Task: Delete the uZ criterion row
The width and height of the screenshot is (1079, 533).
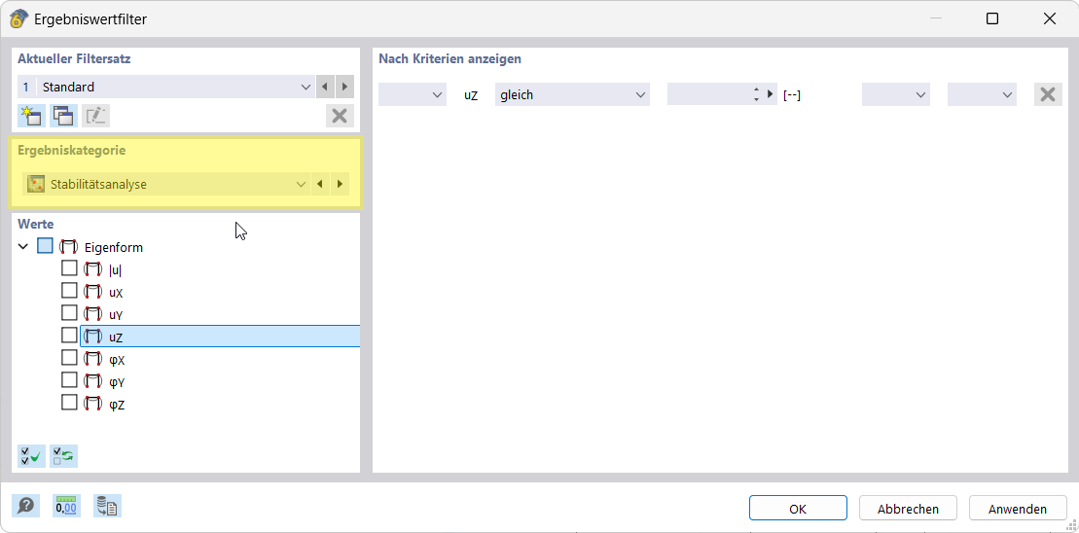Action: 1048,94
